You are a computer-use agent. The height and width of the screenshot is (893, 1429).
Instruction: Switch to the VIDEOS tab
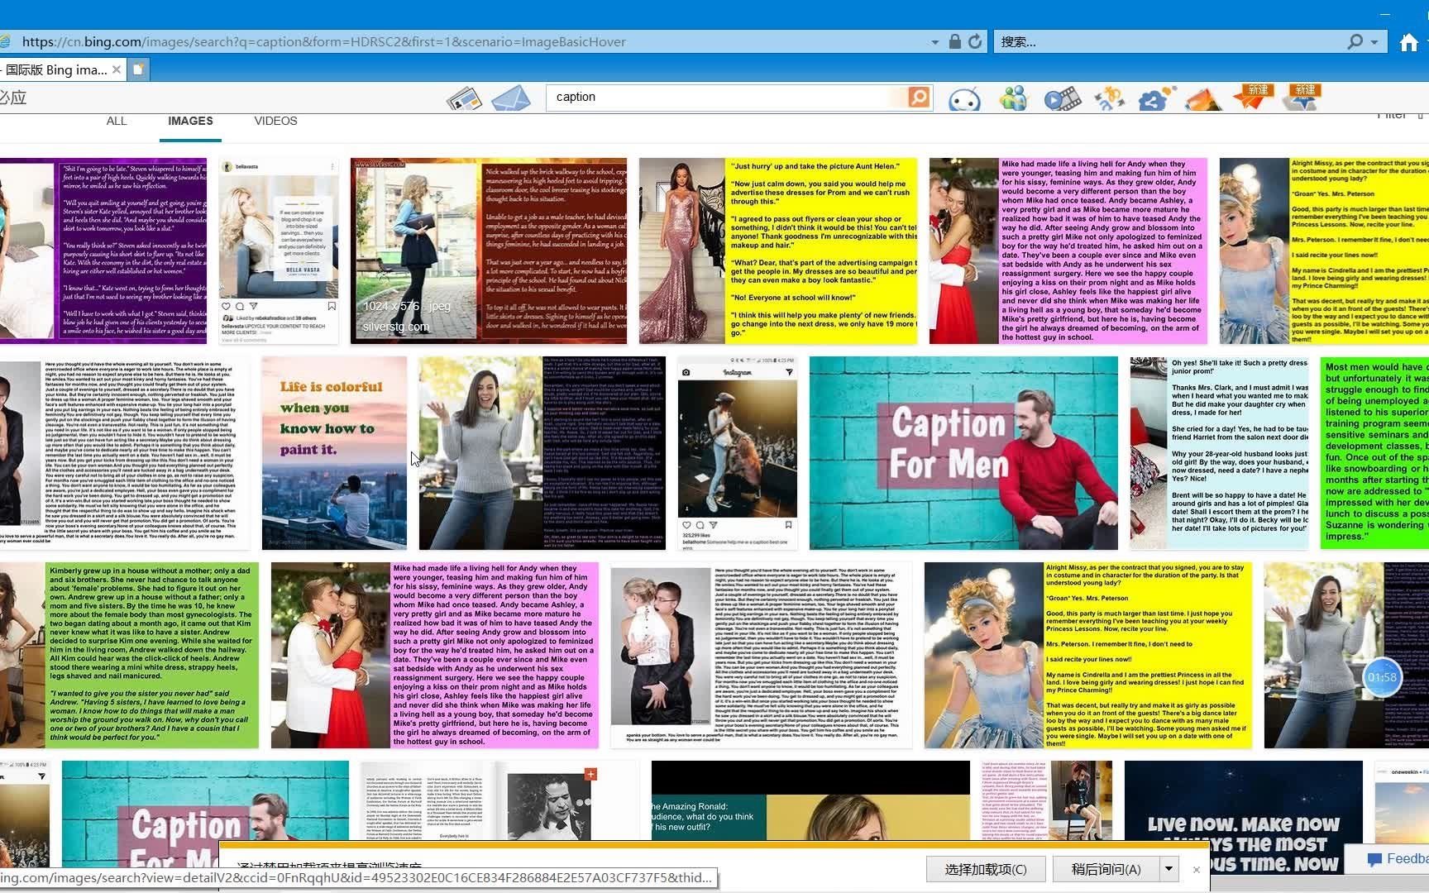pos(275,121)
